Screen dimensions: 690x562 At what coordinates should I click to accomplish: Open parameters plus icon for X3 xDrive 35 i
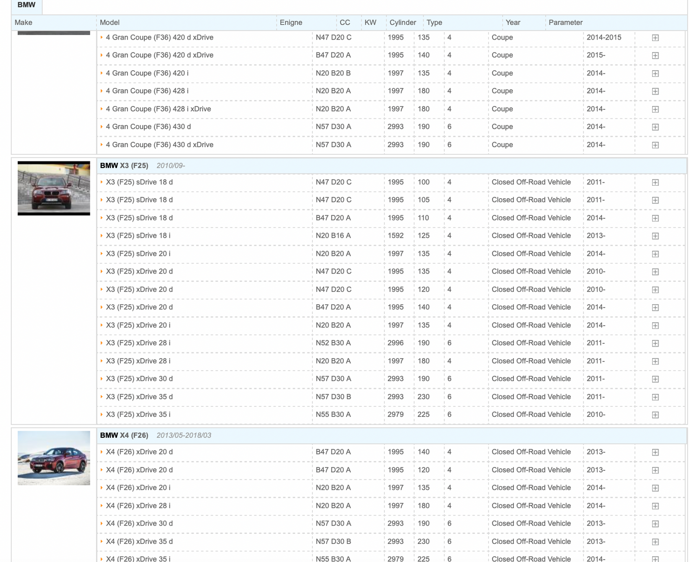click(x=655, y=415)
